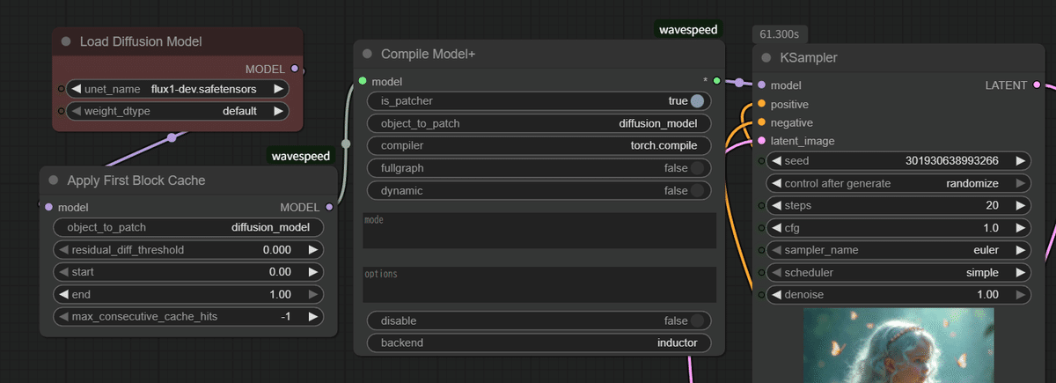This screenshot has height=383, width=1056.
Task: Enable the fullgraph toggle
Action: [x=697, y=168]
